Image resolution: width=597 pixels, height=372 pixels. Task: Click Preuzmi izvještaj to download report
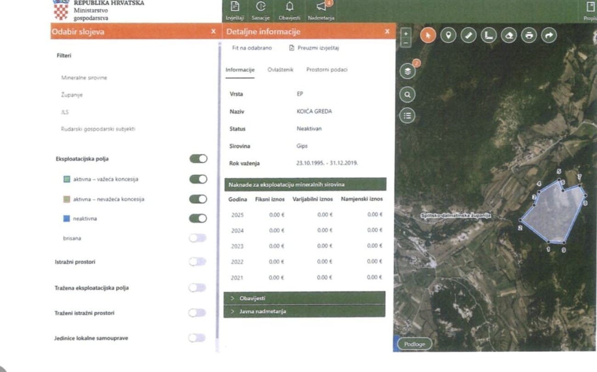click(314, 48)
